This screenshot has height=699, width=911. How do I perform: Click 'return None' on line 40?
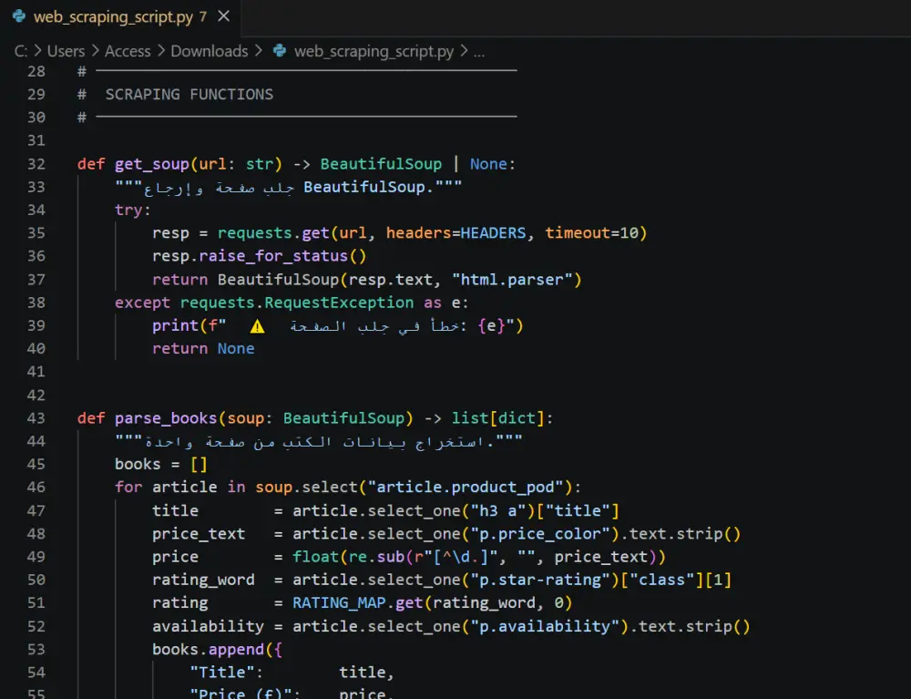pyautogui.click(x=203, y=349)
